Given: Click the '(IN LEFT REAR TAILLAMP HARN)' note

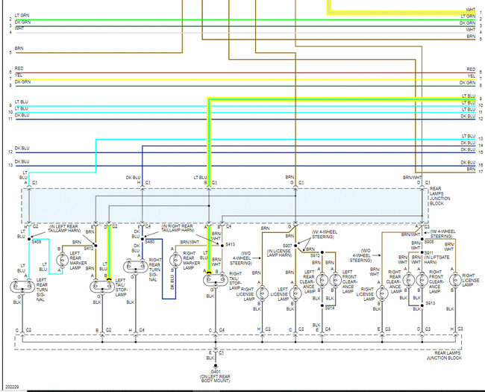Looking at the screenshot, I should click(64, 228).
